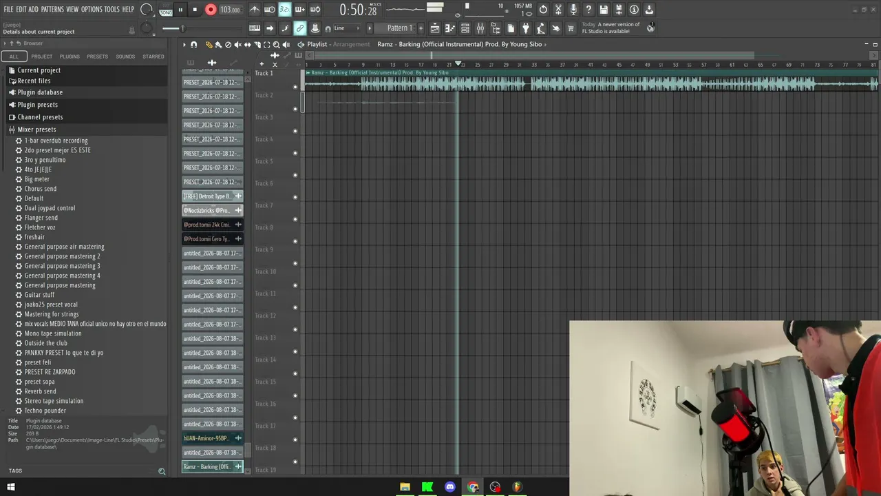The image size is (881, 496).
Task: Toggle the 3.2 step edit mode button
Action: (x=285, y=10)
